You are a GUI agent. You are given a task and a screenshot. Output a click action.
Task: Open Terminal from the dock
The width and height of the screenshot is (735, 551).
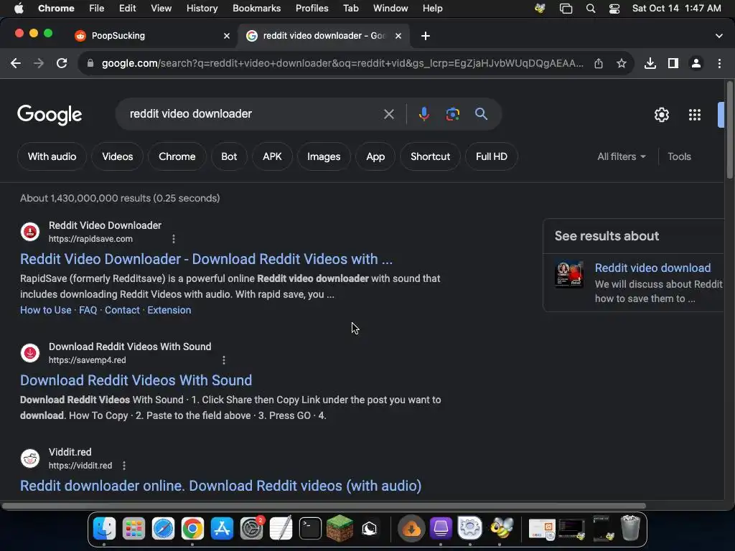pos(310,529)
